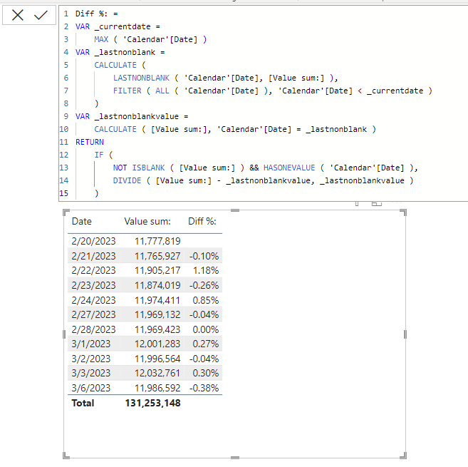Select the 2/21/2023 date cell
The height and width of the screenshot is (467, 468).
tap(93, 256)
